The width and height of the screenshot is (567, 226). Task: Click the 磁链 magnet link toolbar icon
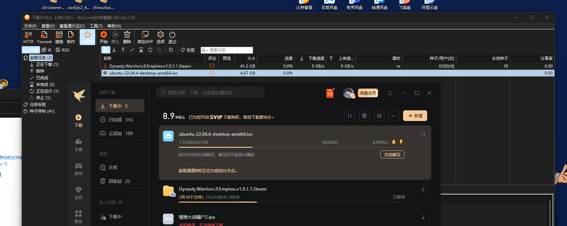[x=59, y=37]
